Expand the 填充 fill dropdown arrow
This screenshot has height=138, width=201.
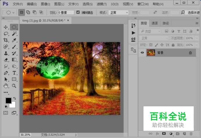coord(197,45)
